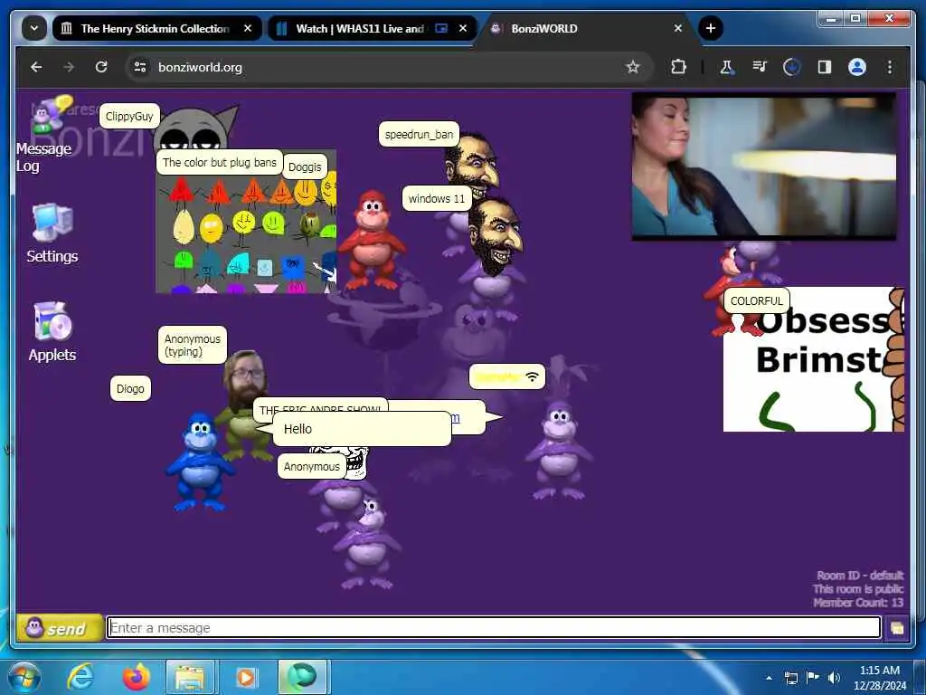Open a new browser tab
This screenshot has width=926, height=695.
[x=711, y=28]
